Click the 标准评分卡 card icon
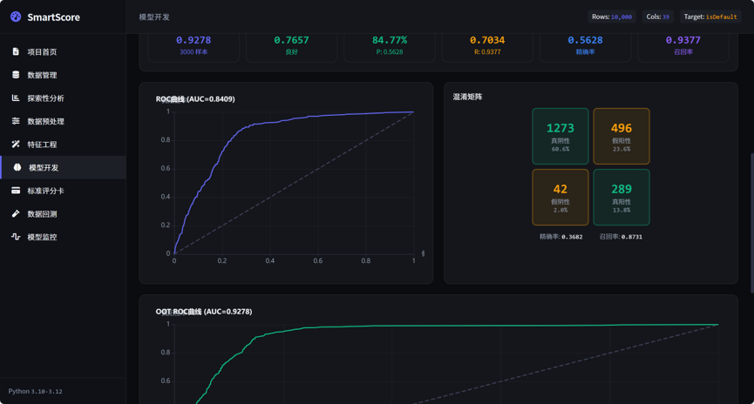This screenshot has width=754, height=404. 16,190
